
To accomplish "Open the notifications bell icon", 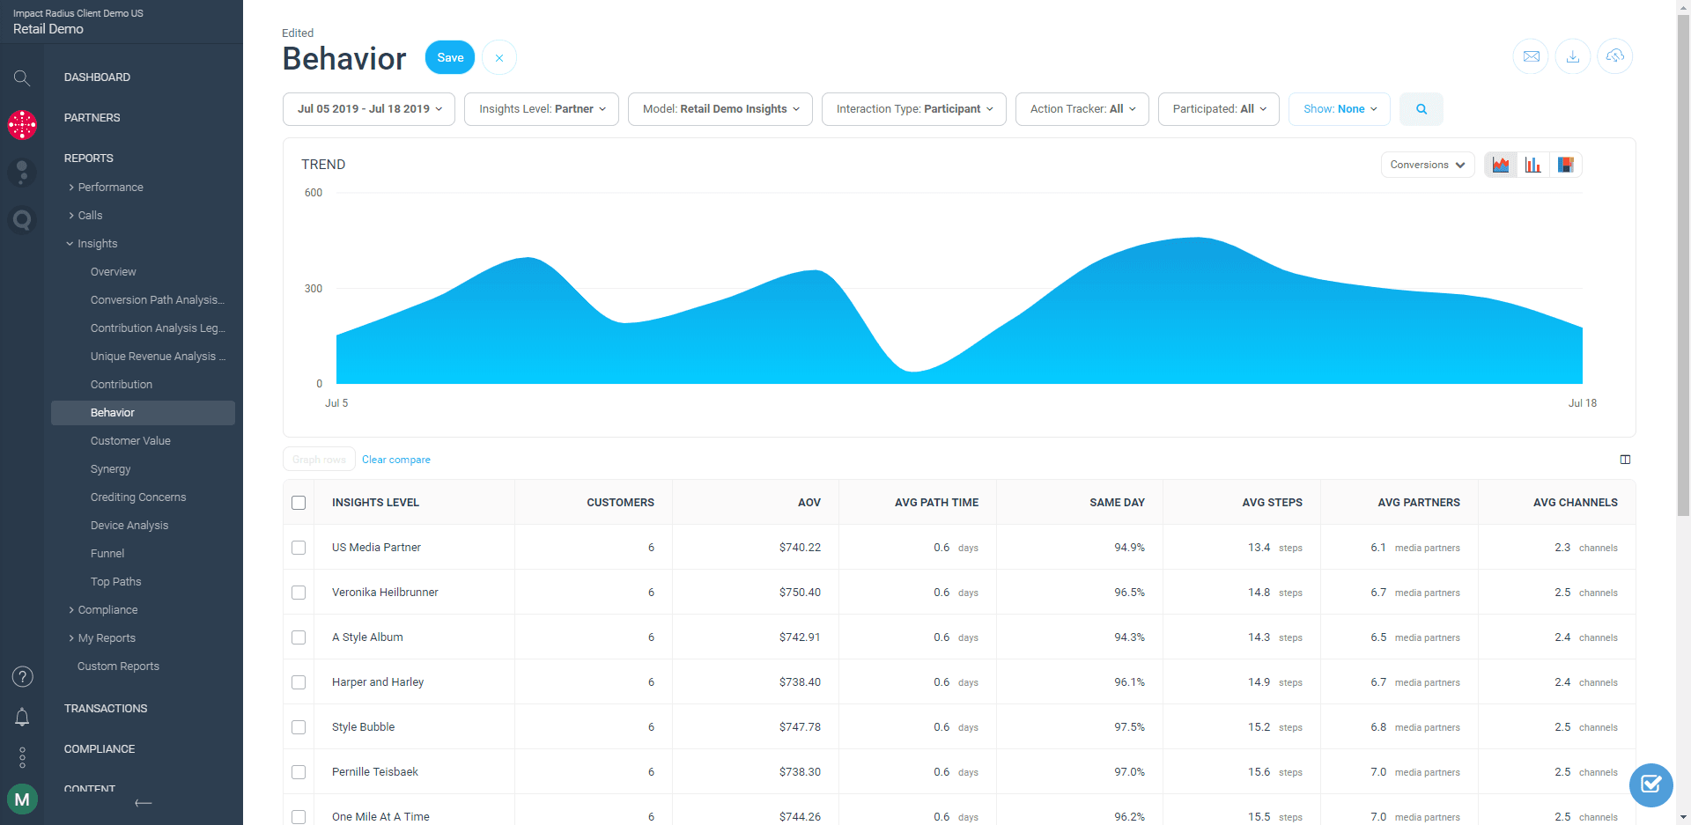I will 22,718.
